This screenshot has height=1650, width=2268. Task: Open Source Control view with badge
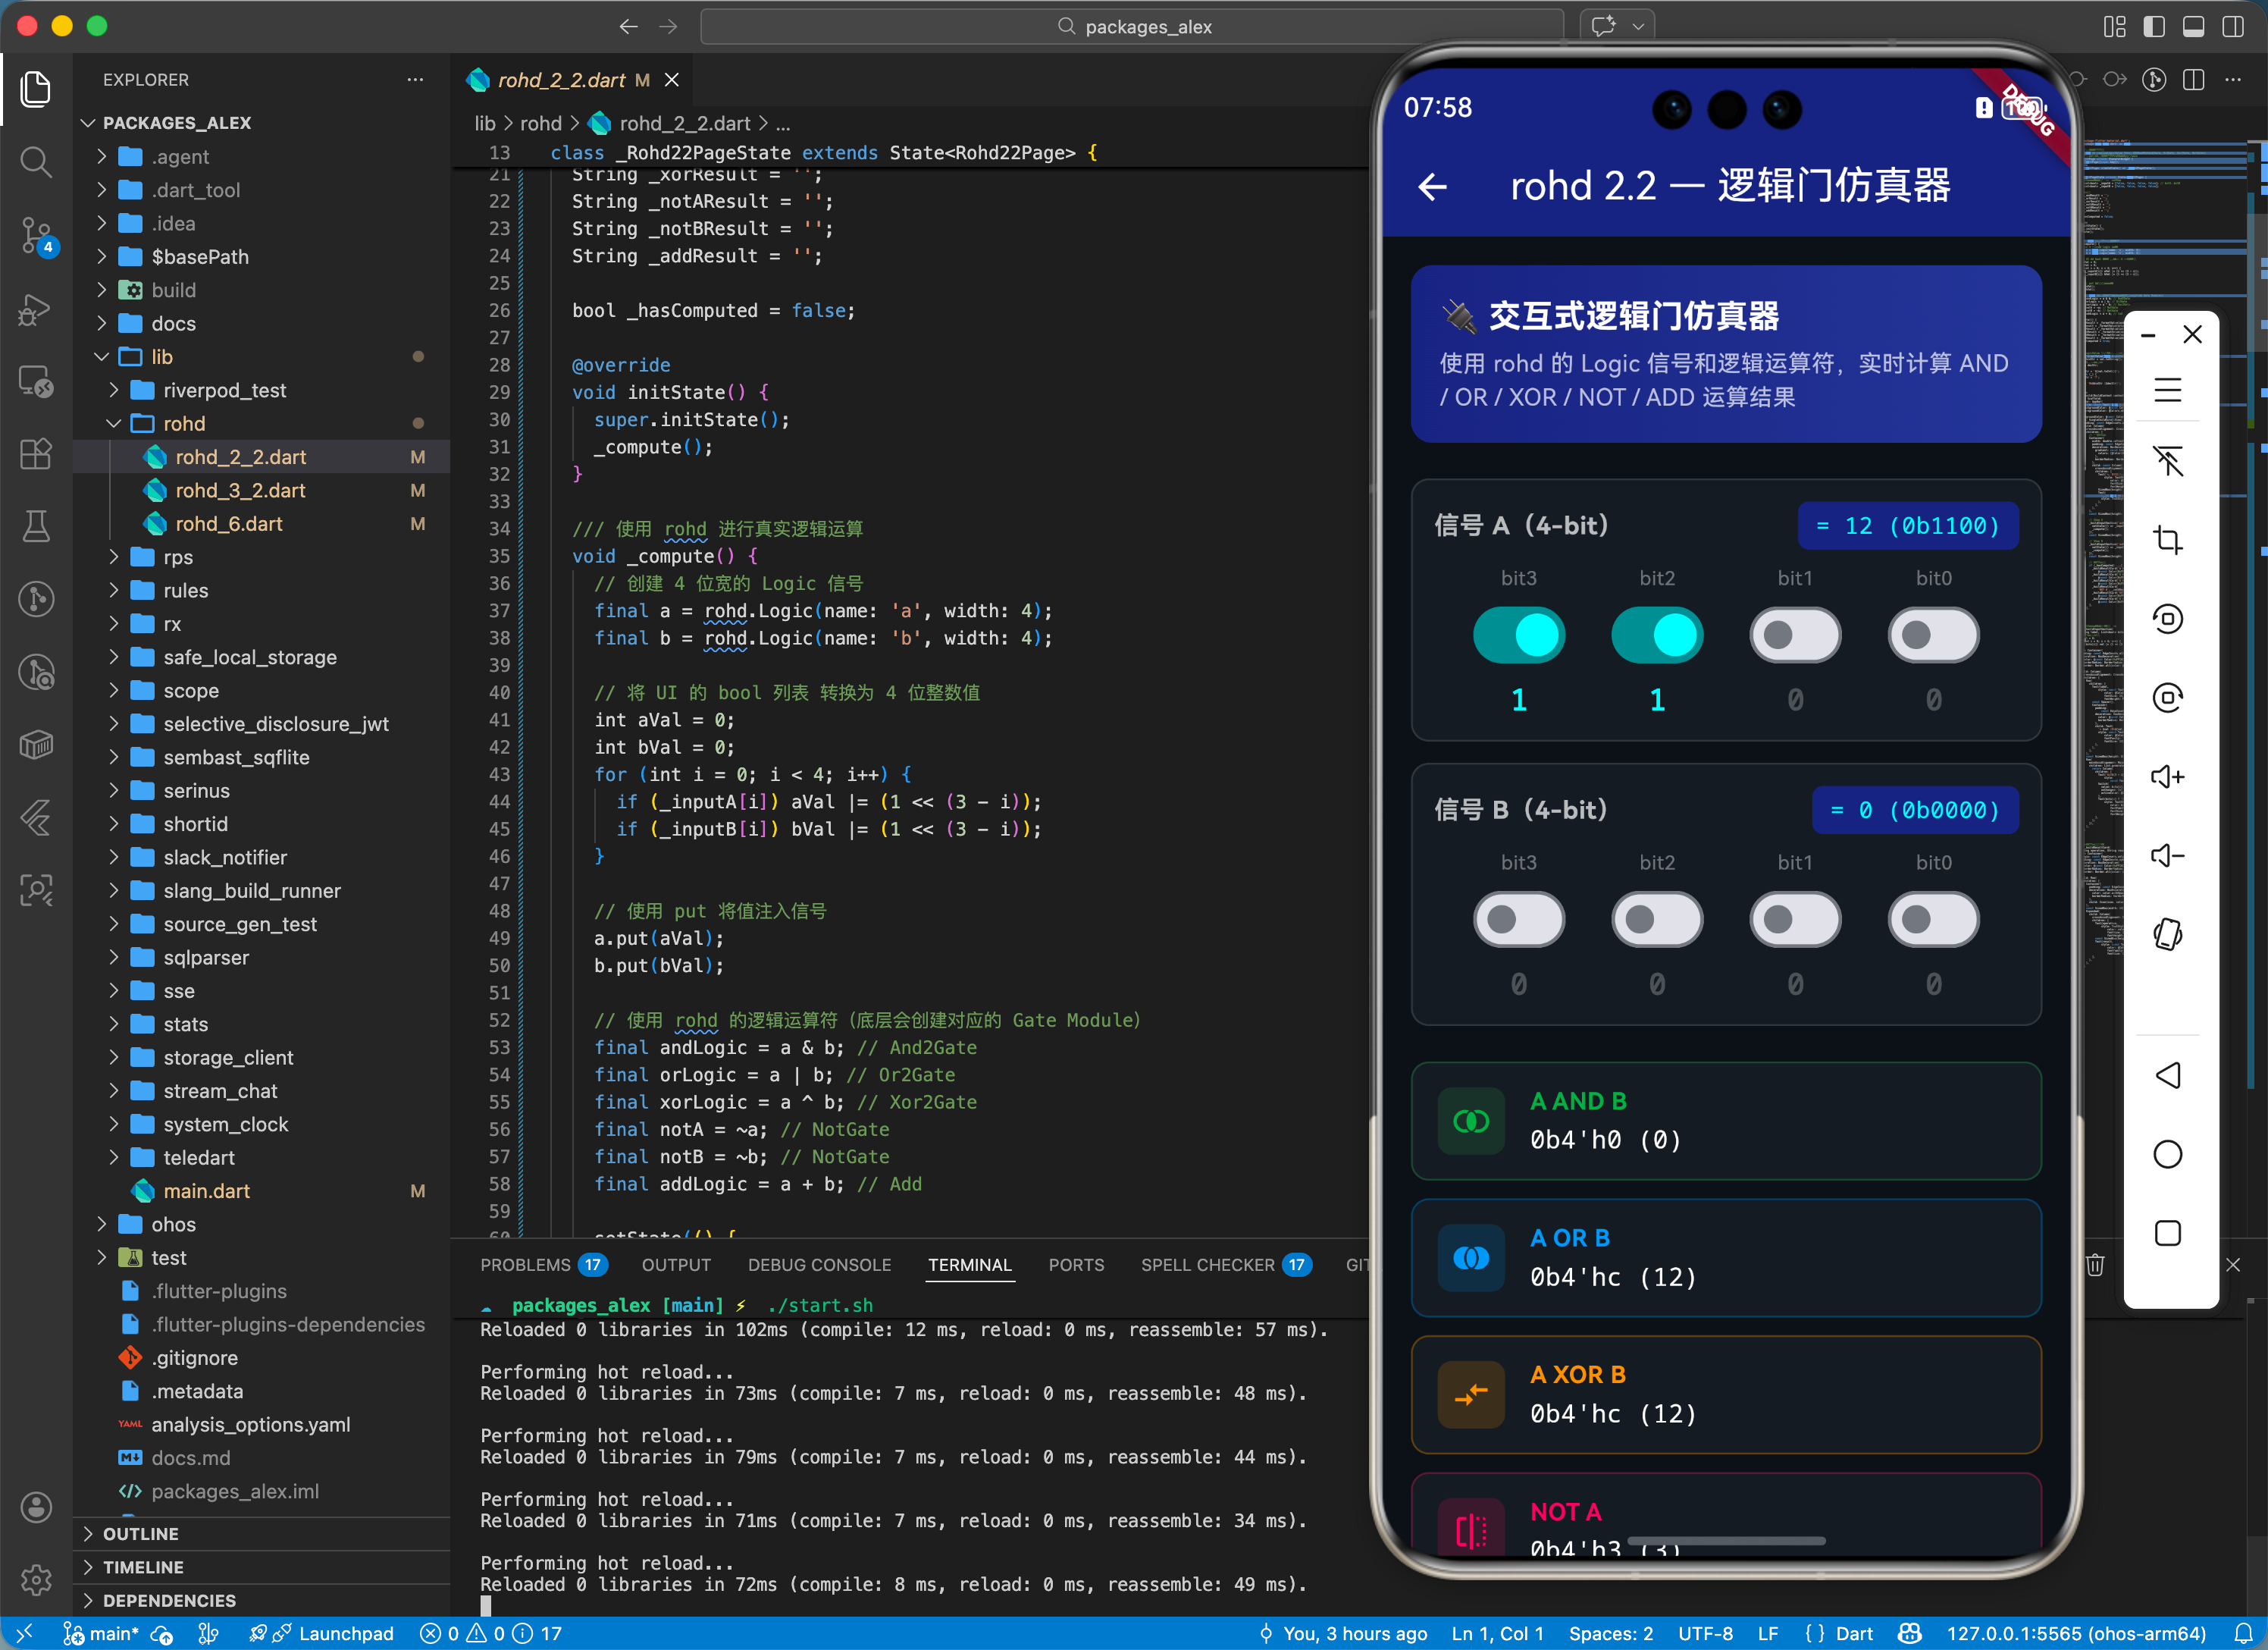(36, 235)
